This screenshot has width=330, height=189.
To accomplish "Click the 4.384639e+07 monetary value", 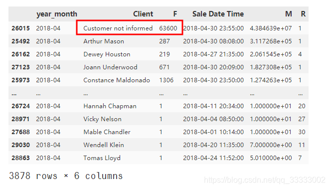I will point(271,28).
